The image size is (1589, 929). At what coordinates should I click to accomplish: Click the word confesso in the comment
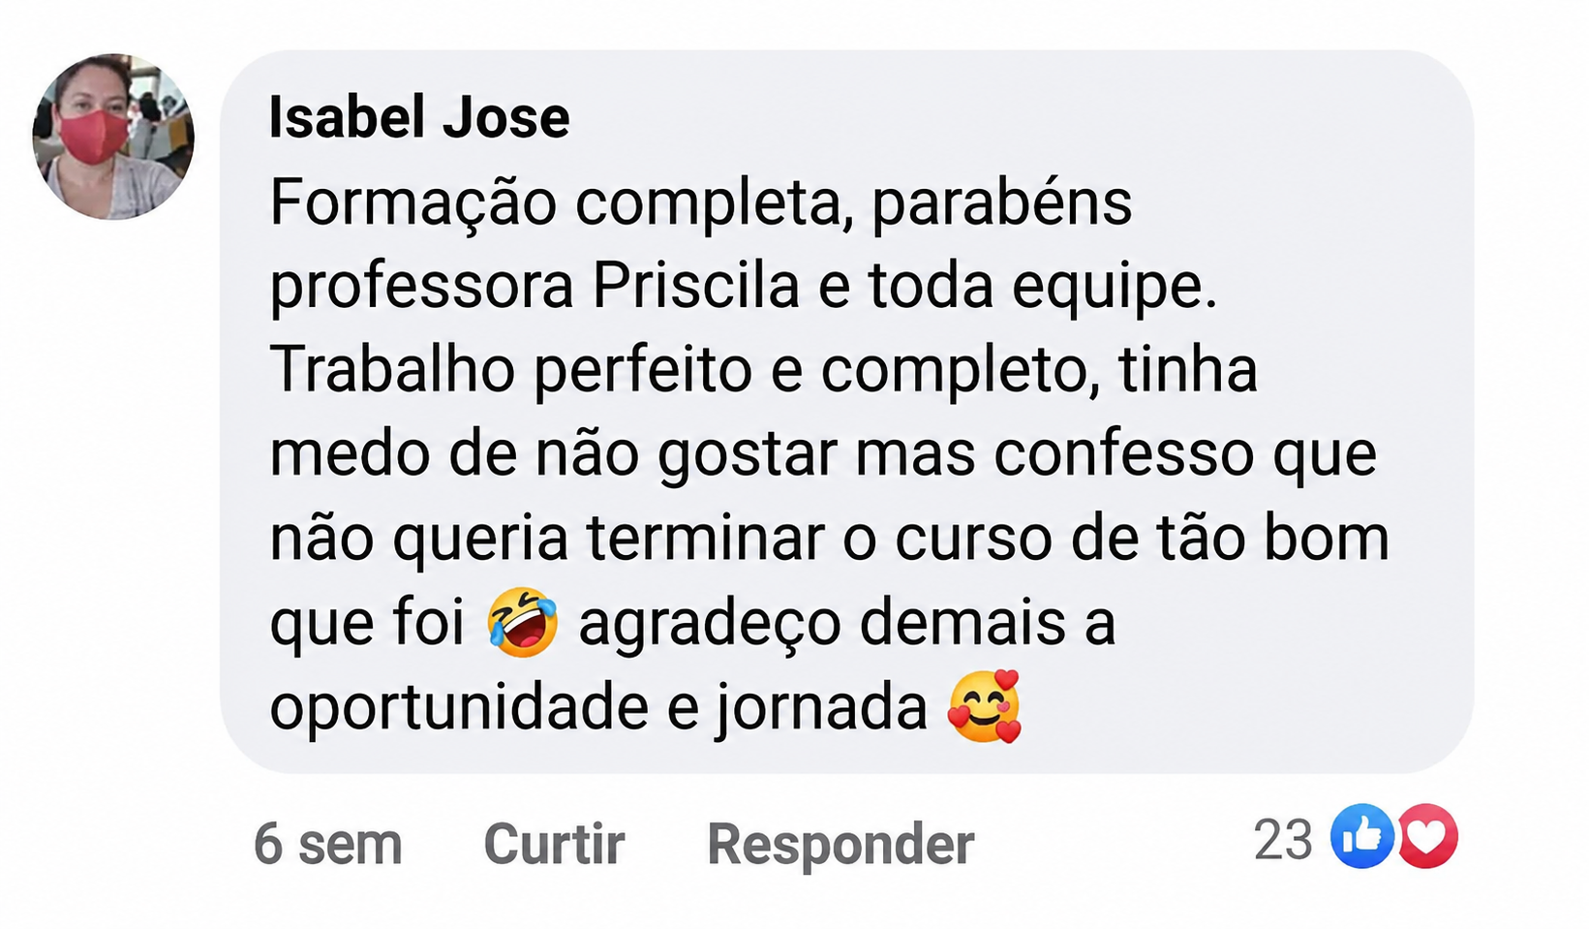click(1123, 453)
